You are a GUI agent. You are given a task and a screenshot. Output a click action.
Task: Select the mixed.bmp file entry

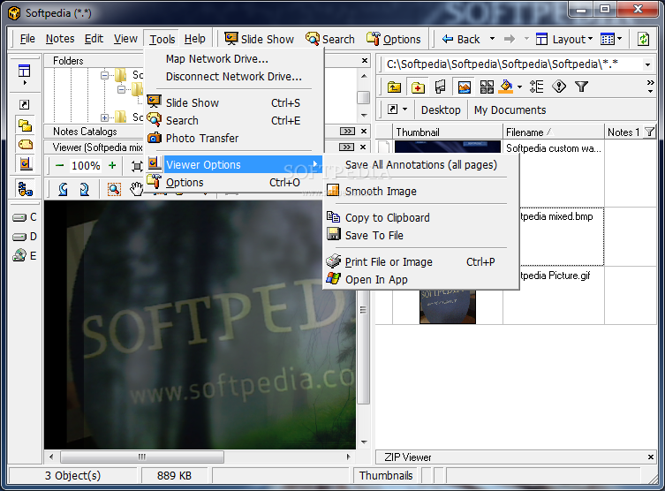(x=556, y=216)
